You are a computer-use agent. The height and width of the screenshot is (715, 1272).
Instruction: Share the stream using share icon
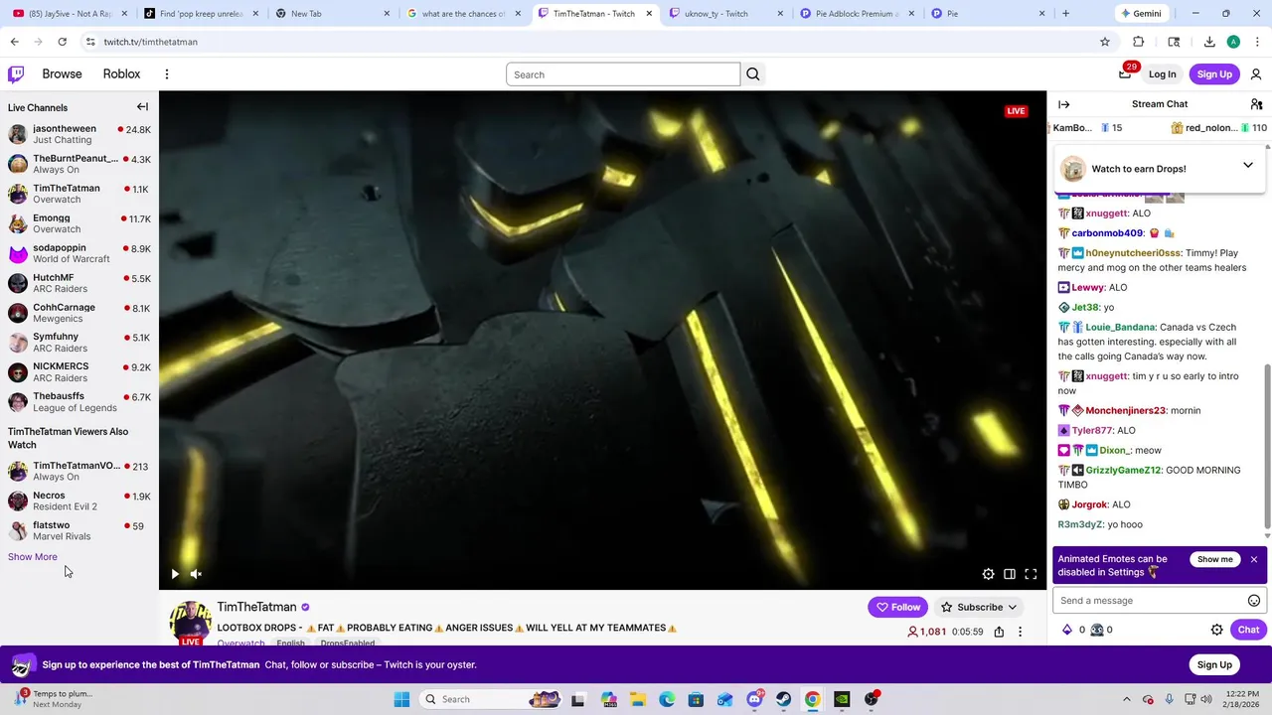click(999, 632)
